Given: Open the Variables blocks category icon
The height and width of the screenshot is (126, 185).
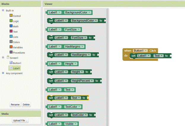Looking at the screenshot, I should pos(11,47).
